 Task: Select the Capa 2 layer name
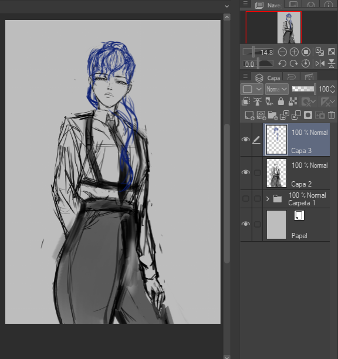pos(302,184)
